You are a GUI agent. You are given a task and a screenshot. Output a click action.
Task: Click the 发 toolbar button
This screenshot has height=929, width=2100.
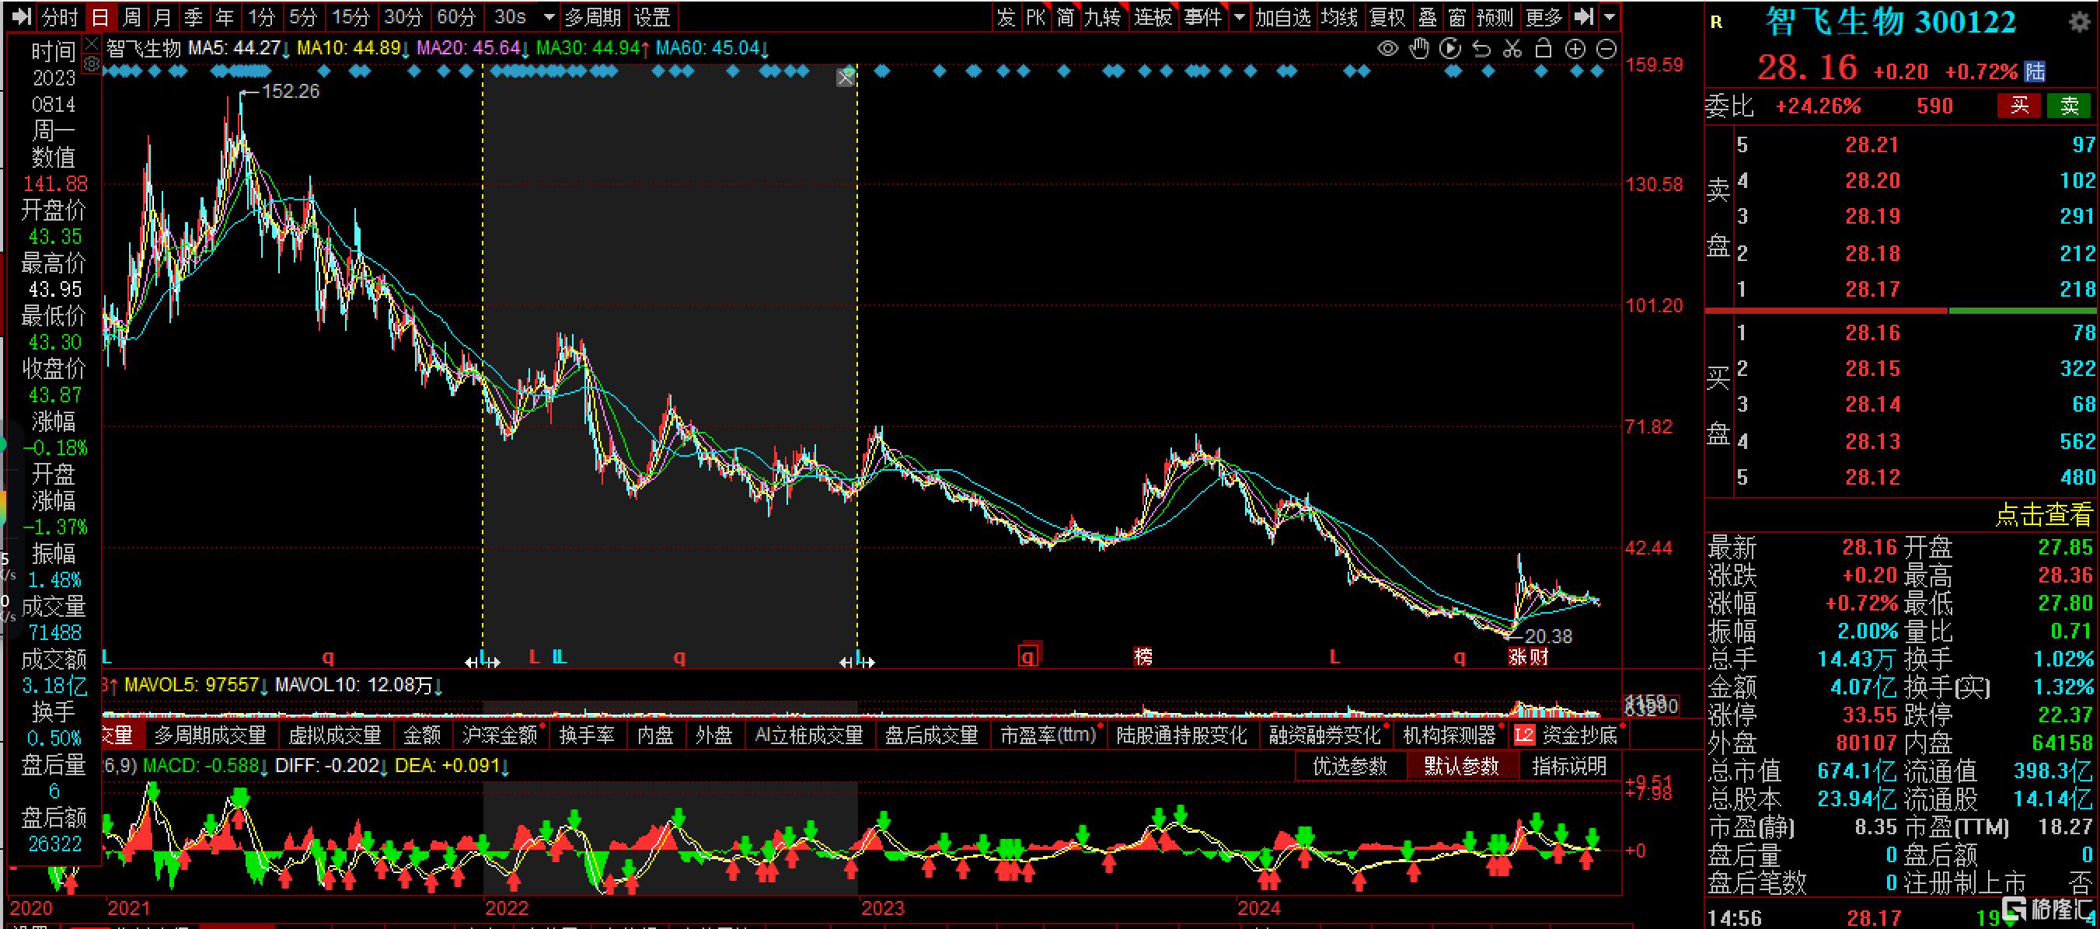coord(1006,16)
